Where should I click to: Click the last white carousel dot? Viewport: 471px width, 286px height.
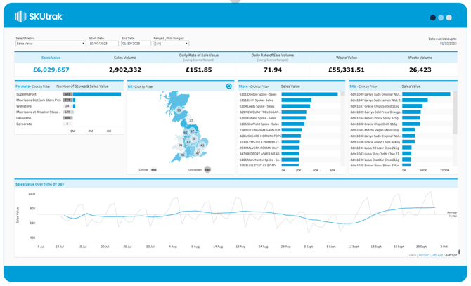449,18
